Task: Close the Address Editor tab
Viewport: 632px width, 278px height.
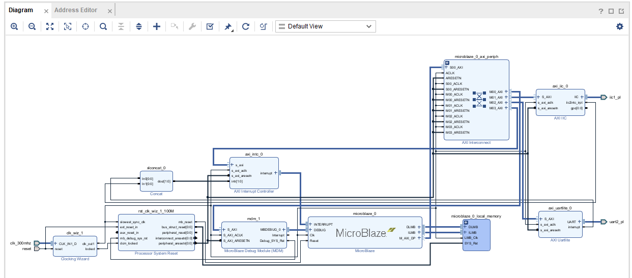Action: click(x=109, y=11)
